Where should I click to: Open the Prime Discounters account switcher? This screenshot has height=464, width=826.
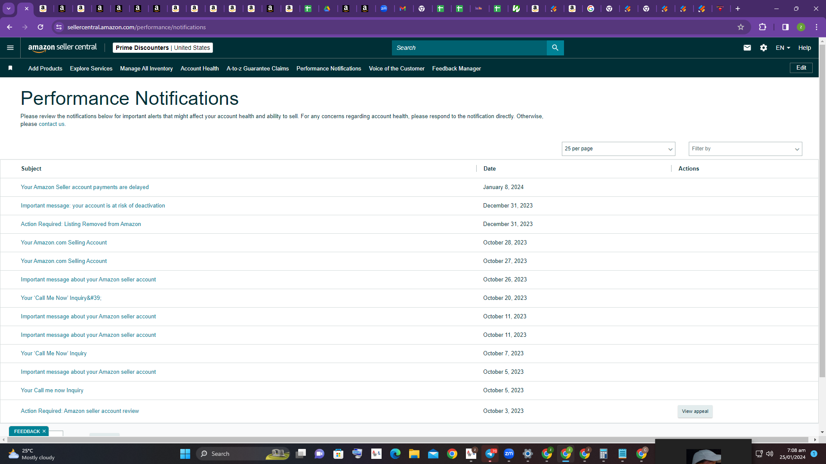[163, 48]
